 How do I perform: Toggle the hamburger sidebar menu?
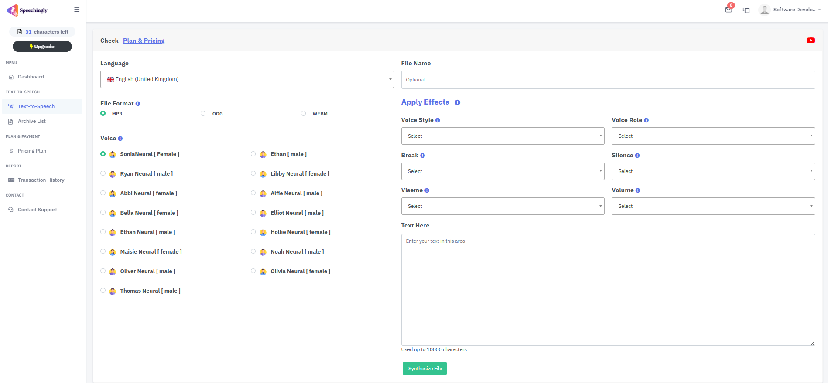point(77,10)
